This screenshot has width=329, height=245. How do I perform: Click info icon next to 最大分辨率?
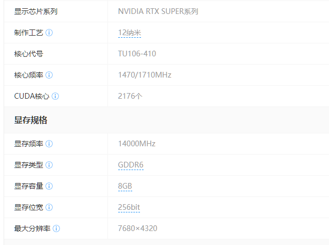point(56,228)
